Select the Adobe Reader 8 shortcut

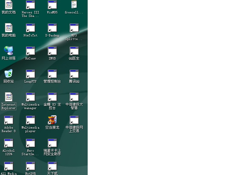[8, 120]
